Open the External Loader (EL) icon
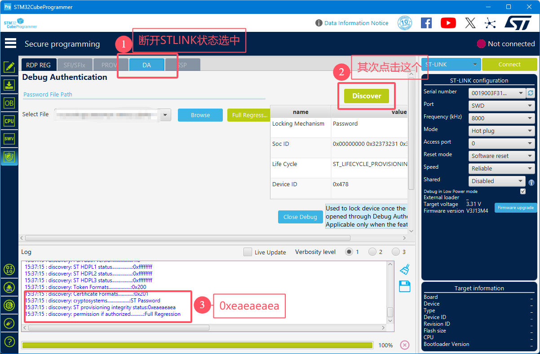 pyautogui.click(x=9, y=305)
